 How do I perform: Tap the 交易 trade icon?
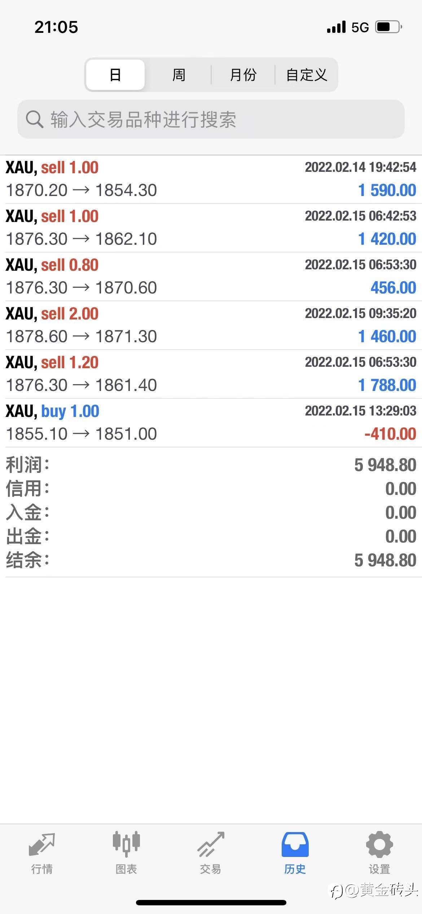(x=211, y=845)
